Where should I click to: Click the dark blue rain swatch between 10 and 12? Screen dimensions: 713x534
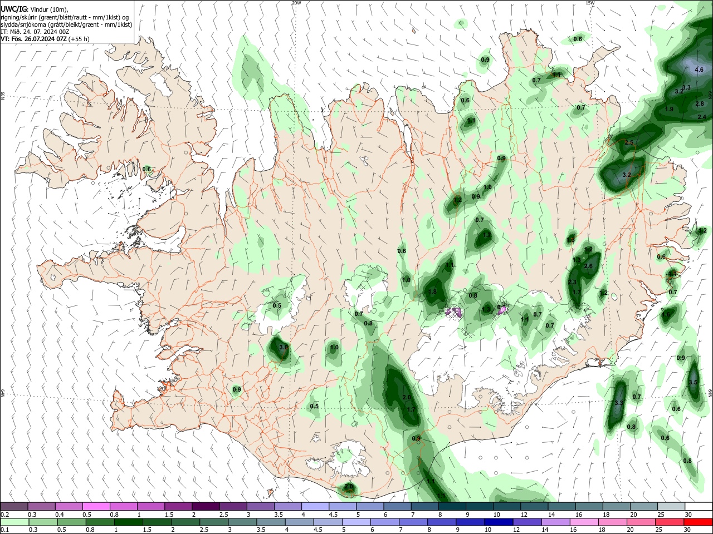coord(498,522)
